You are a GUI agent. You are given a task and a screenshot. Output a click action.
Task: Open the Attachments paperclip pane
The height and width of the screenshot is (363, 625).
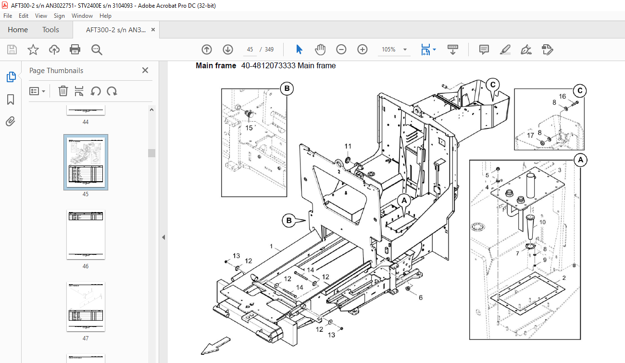[11, 121]
